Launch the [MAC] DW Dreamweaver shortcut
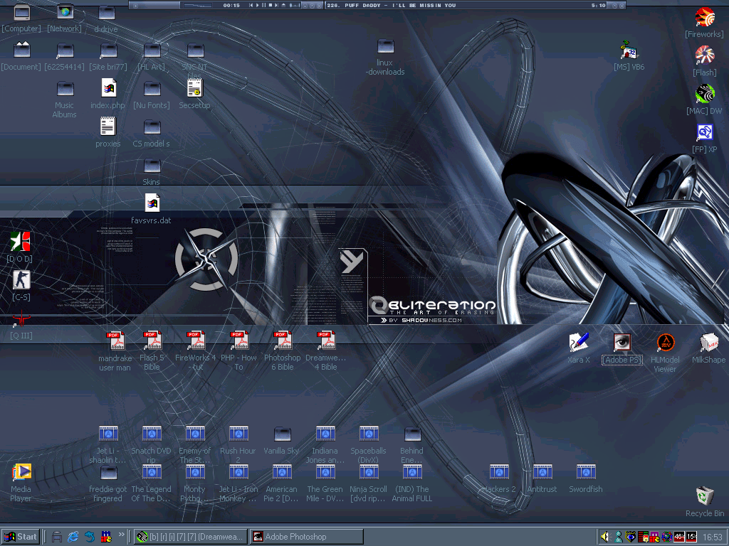Screen dimensions: 729x546 [705, 100]
